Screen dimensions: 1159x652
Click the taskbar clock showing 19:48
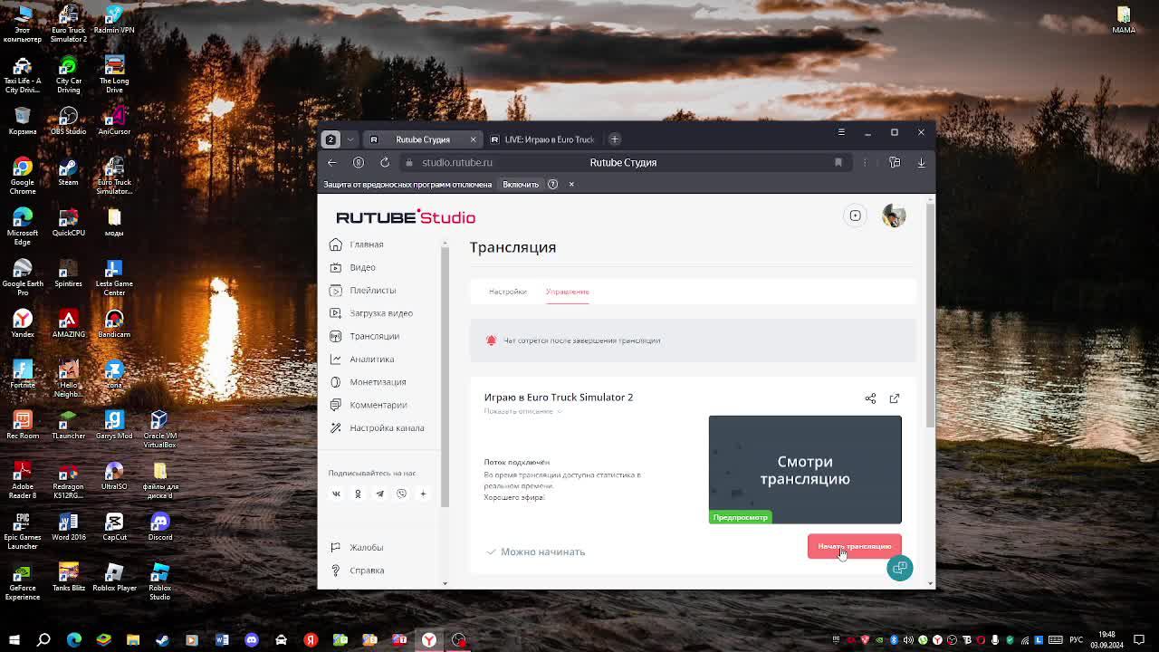[1106, 640]
